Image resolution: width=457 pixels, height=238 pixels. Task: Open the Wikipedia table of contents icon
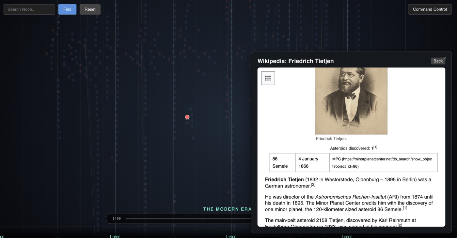point(268,78)
